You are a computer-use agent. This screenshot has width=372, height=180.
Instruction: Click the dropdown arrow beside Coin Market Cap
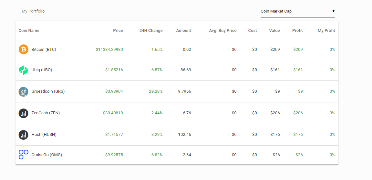[x=333, y=11]
